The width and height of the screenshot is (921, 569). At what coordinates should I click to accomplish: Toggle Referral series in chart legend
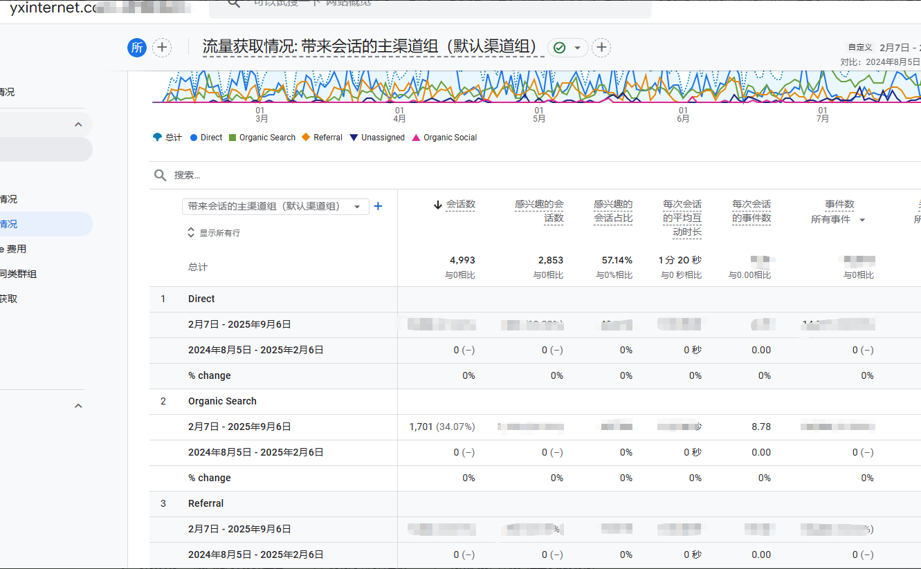322,138
